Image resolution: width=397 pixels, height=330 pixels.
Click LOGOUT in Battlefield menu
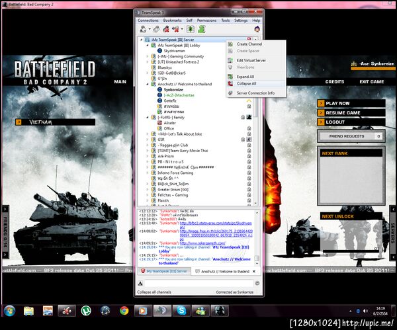351,122
